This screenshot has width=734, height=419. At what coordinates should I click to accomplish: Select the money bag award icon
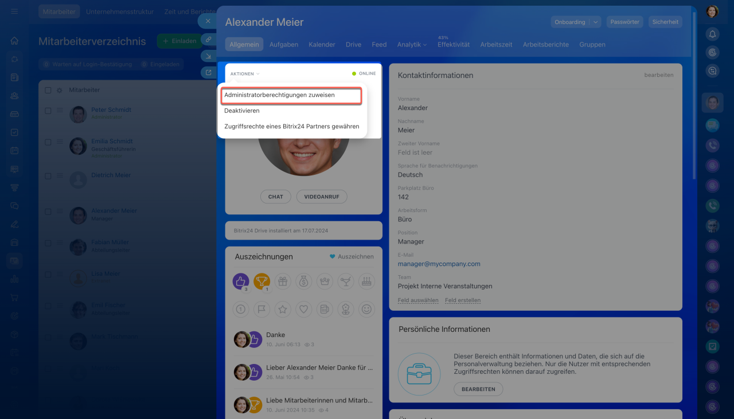tap(304, 281)
